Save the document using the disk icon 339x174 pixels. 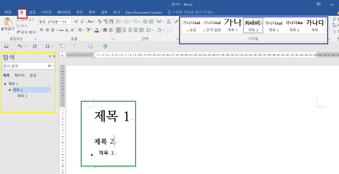[6, 46]
